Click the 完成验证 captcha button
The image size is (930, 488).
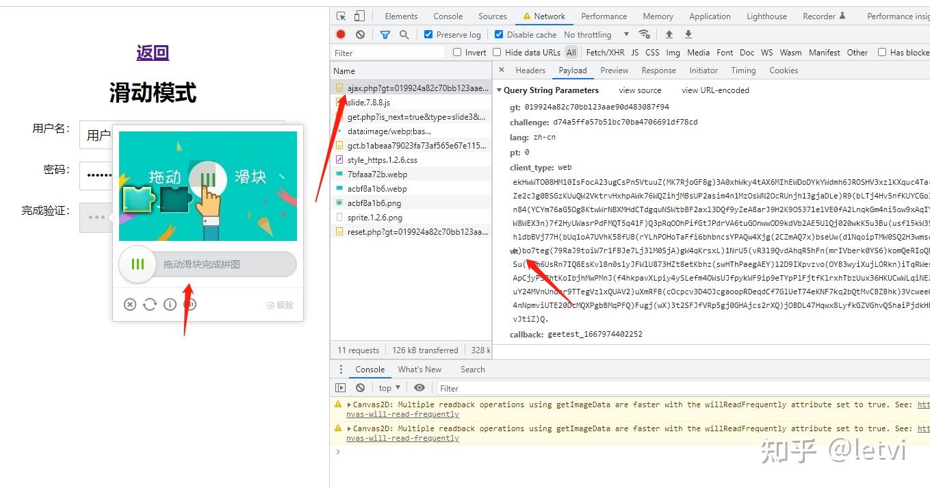click(x=96, y=217)
